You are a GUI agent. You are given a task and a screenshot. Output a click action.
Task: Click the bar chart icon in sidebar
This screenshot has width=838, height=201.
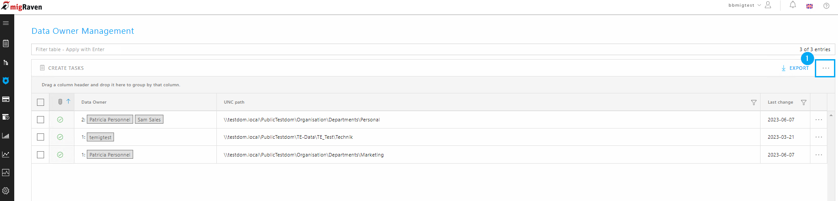(x=6, y=136)
